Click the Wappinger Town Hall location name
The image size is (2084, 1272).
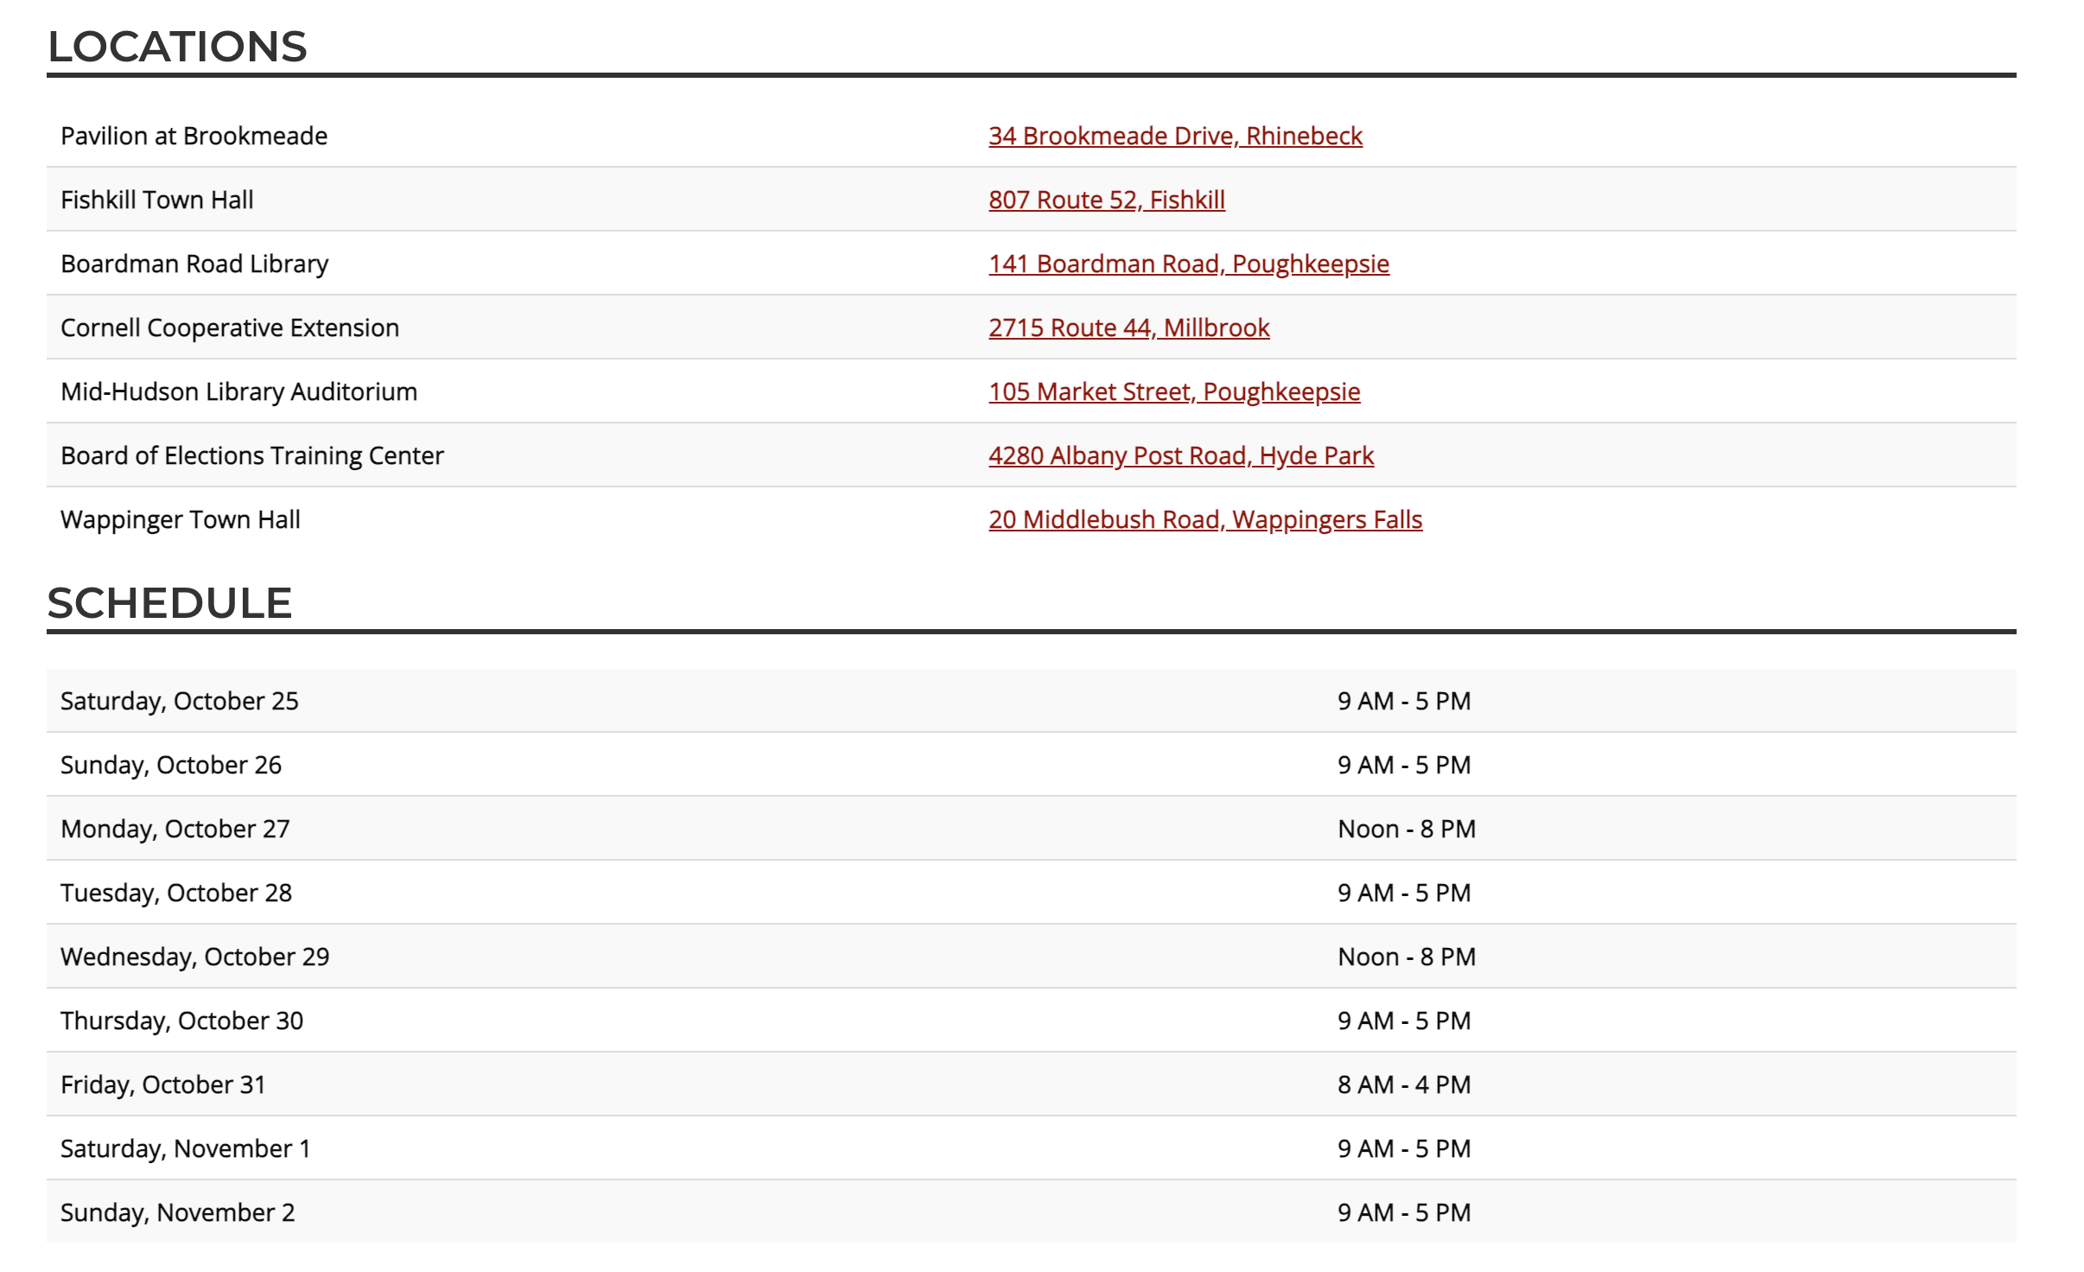tap(180, 519)
